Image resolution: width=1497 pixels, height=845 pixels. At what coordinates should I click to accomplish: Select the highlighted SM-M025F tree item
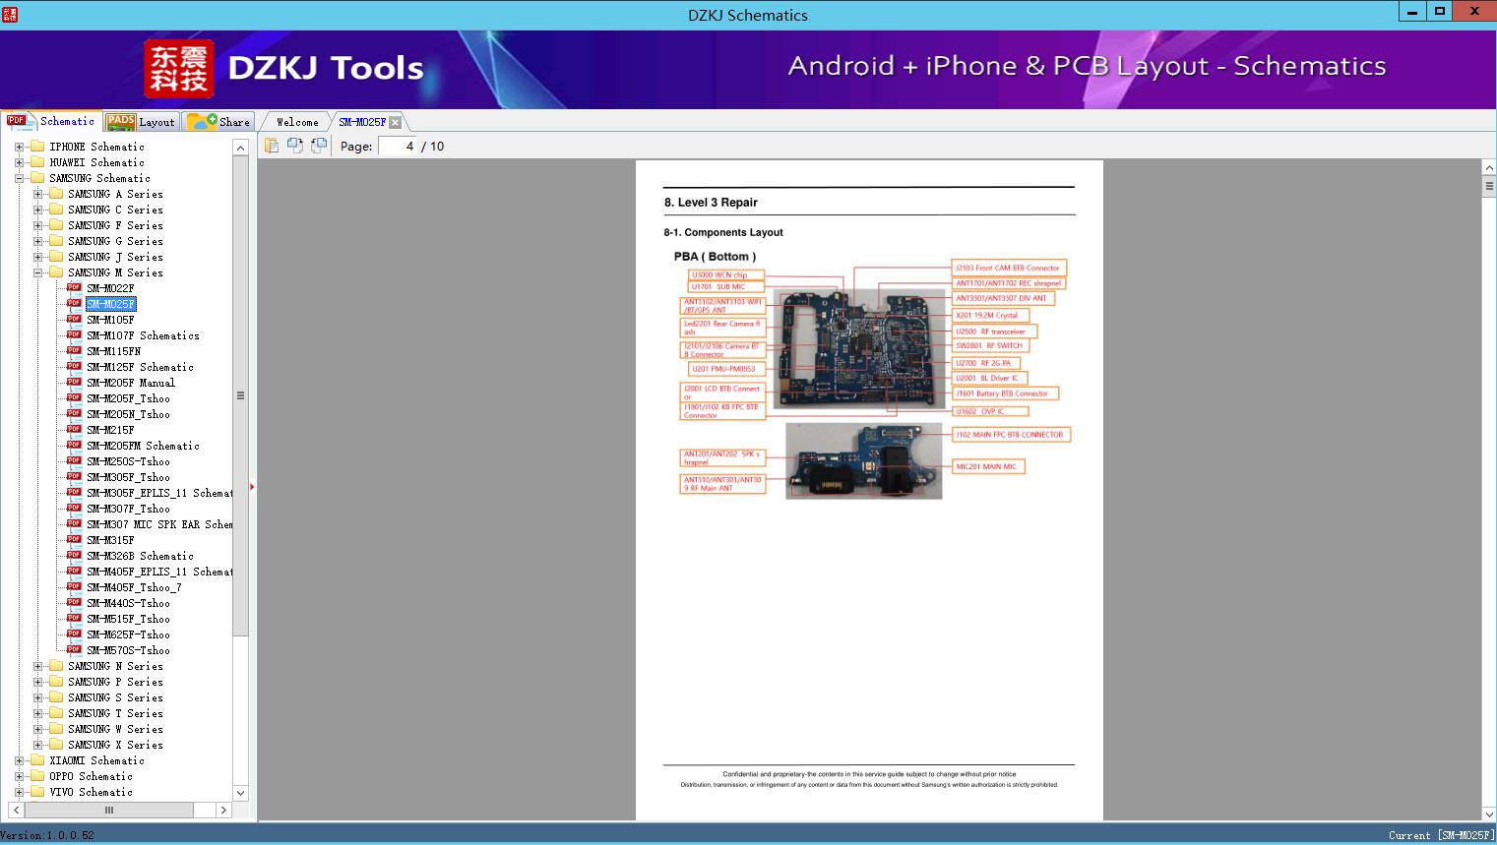110,304
